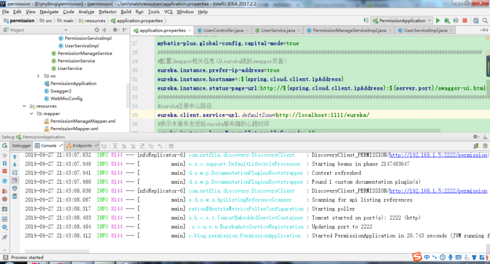Screen dimensions: 490x264
Task: Open the 192.168.1.5:2222/permission link in console
Action: (x=438, y=191)
